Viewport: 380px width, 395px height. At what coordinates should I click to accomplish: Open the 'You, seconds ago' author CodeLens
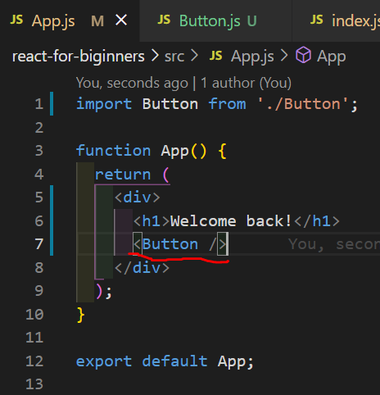[x=183, y=83]
